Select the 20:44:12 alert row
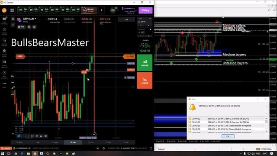 [x=227, y=119]
